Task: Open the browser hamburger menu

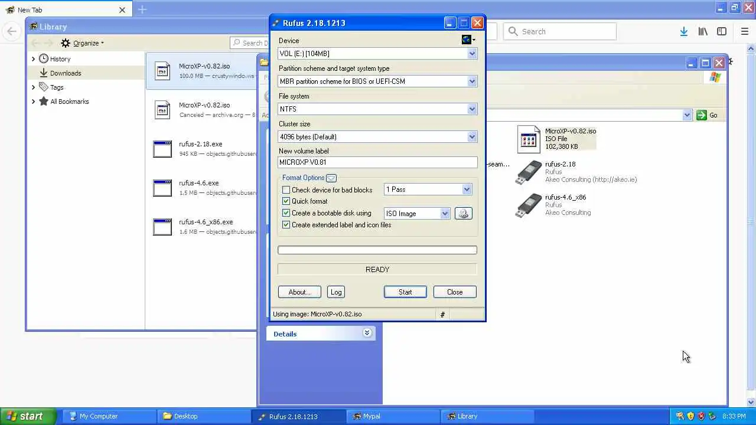Action: coord(745,32)
